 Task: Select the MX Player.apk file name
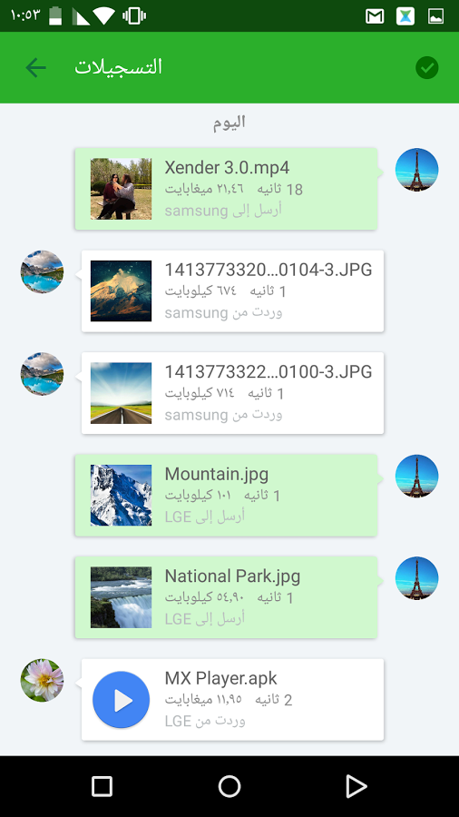pyautogui.click(x=220, y=678)
